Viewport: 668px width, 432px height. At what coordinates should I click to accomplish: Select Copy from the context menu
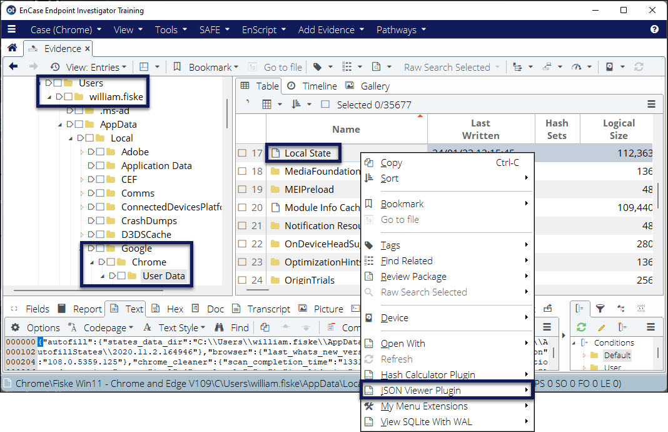click(447, 163)
